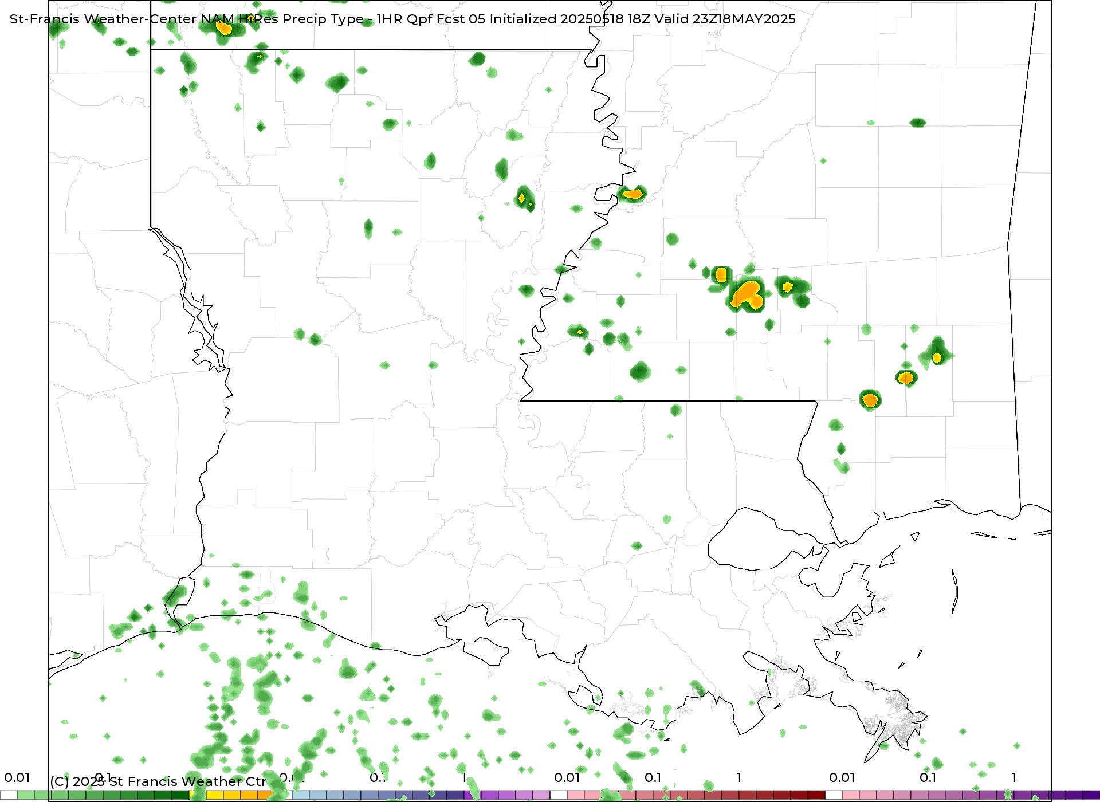Screen dimensions: 1100x802
Task: Select the light blue first swatch of the blue scale
Action: [x=301, y=795]
